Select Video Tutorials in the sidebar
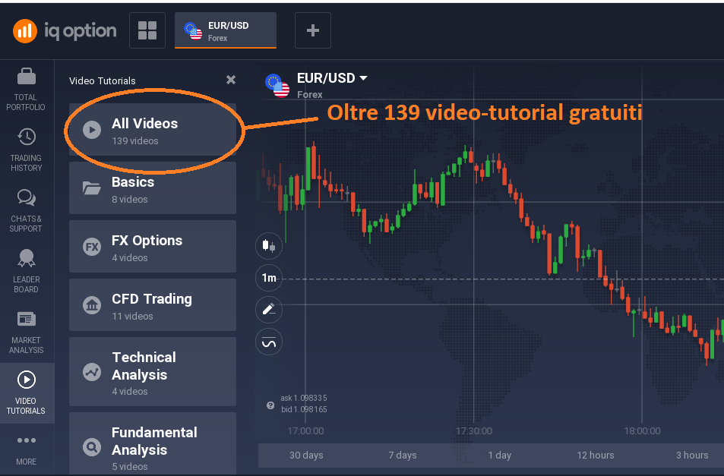 (27, 393)
